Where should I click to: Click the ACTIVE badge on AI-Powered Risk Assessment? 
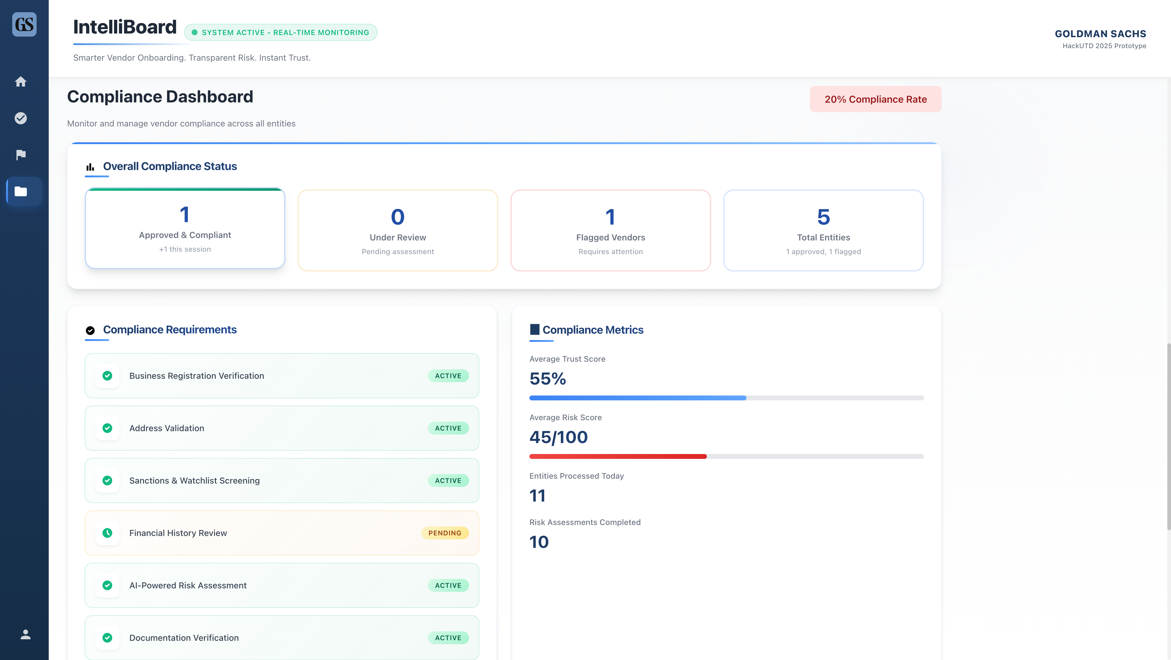[448, 586]
